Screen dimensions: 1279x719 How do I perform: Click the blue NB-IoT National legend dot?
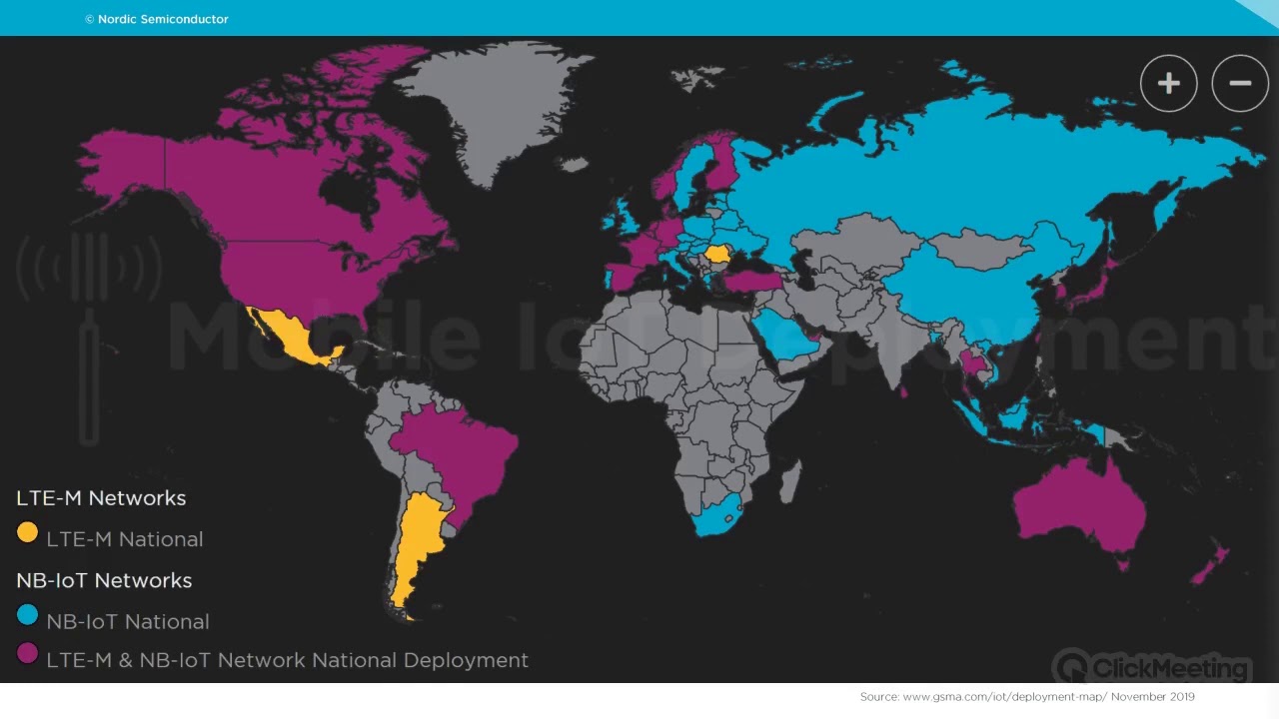click(27, 615)
